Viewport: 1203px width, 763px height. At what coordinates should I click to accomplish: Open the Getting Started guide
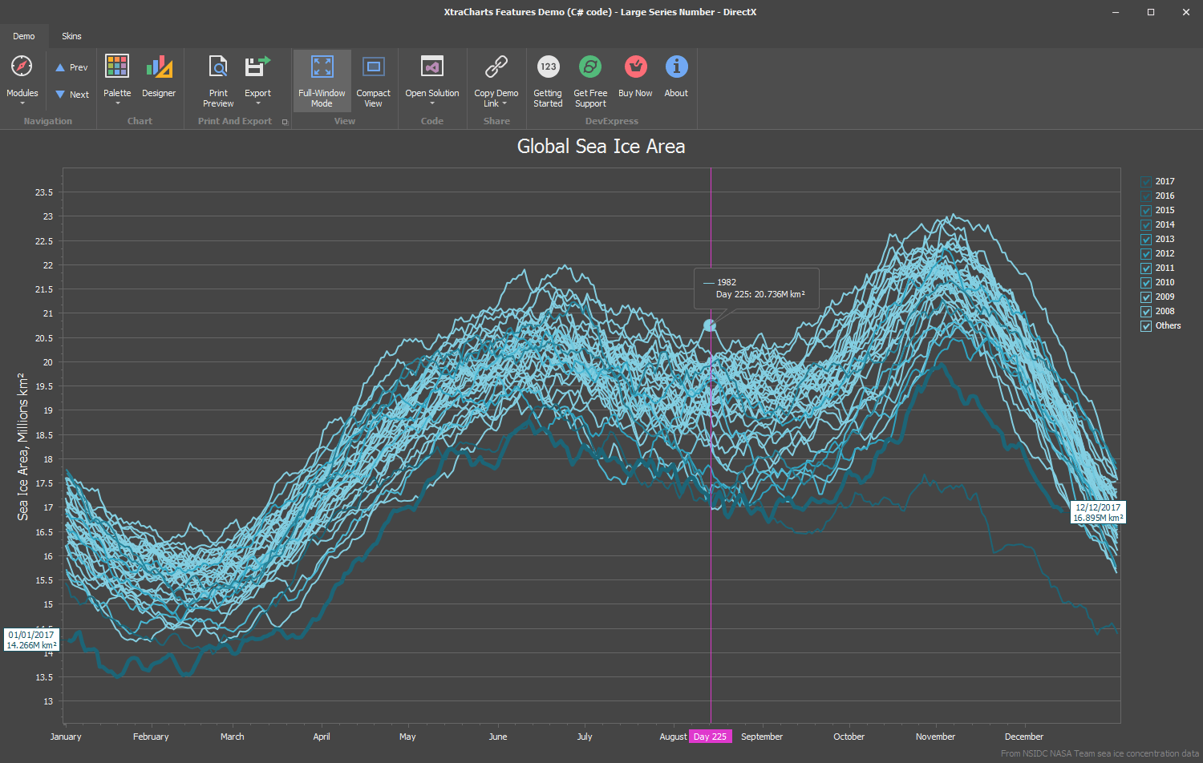click(x=548, y=67)
